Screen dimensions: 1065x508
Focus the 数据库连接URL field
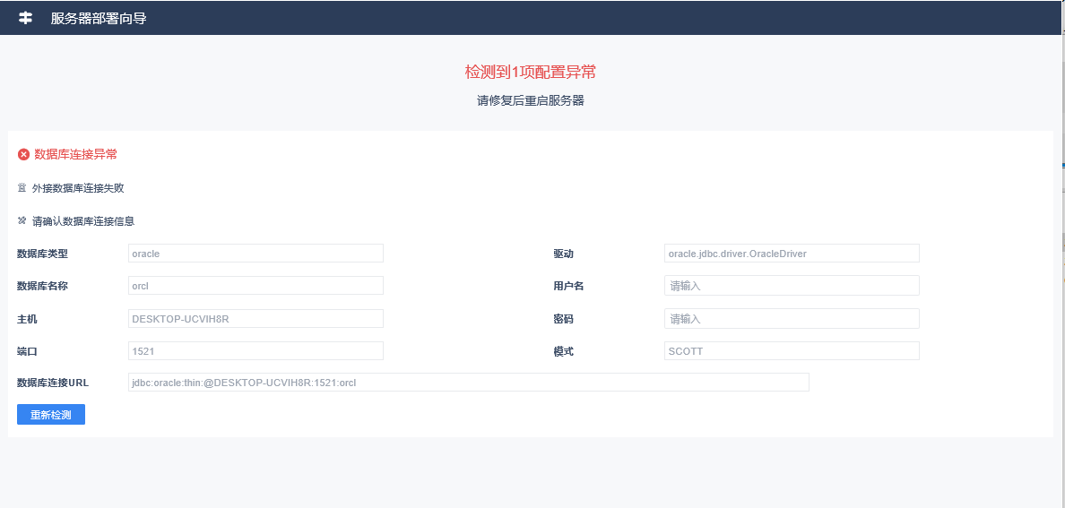[469, 383]
